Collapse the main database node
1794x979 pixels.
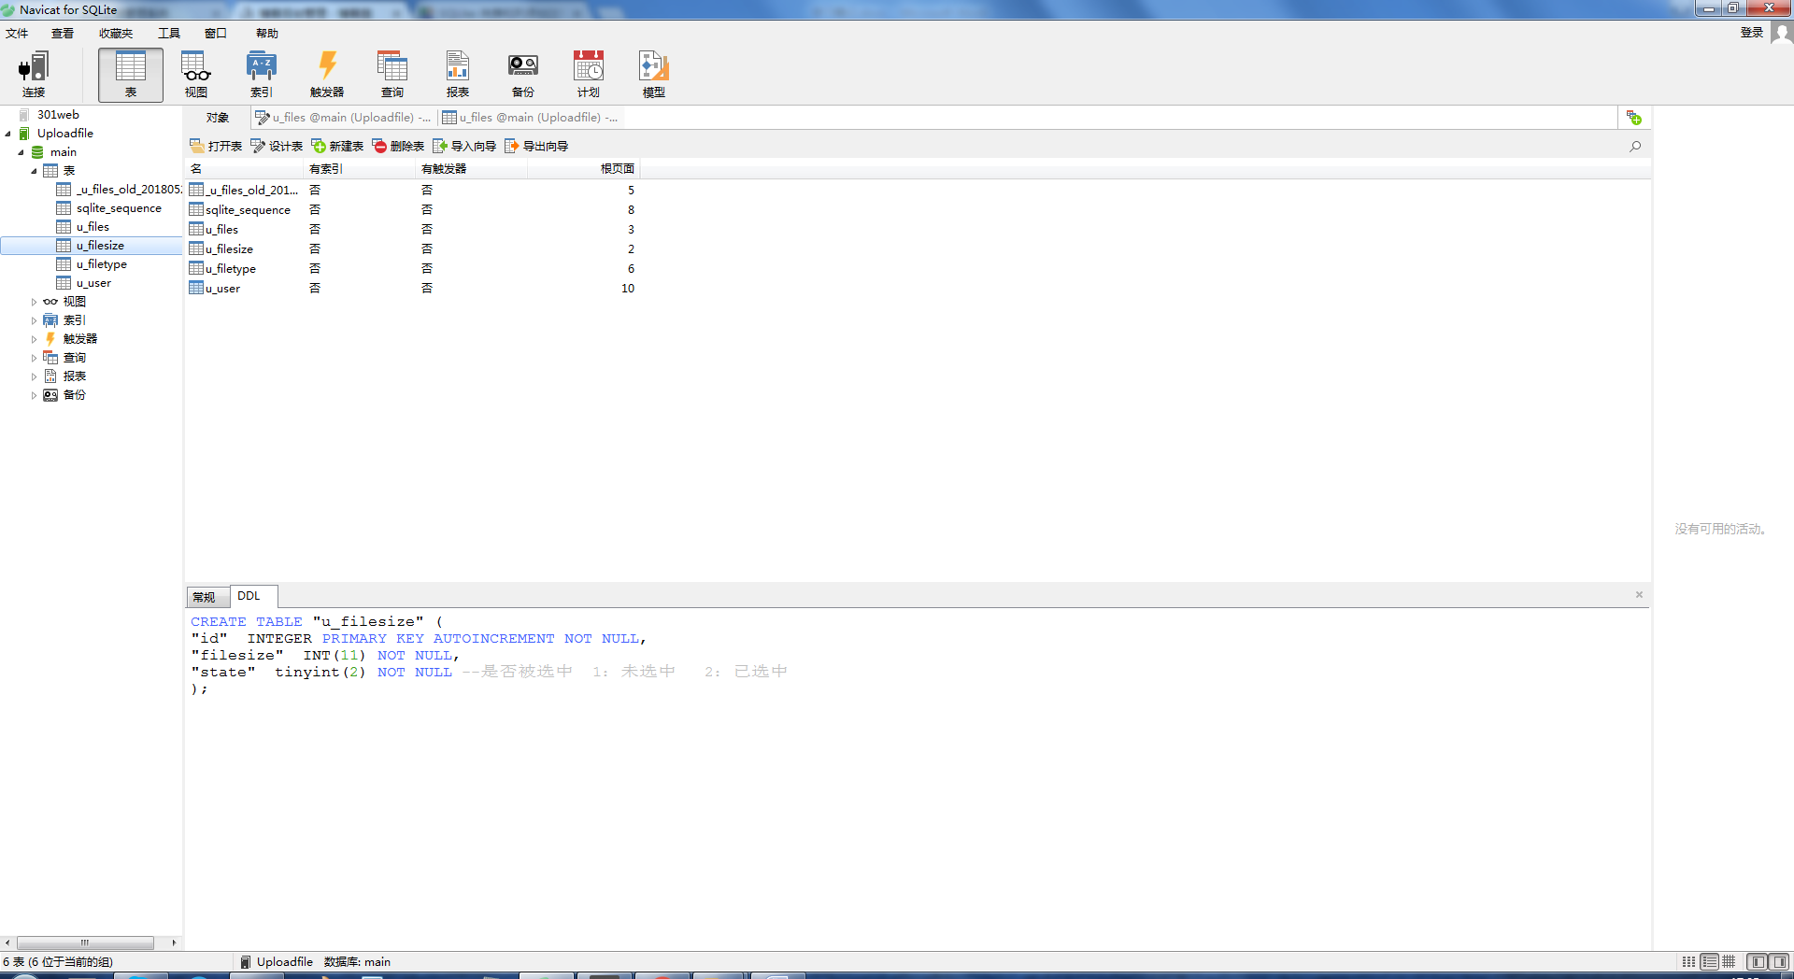(x=21, y=152)
